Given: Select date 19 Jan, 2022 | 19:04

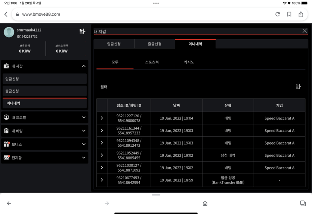Looking at the screenshot, I should [x=176, y=118].
